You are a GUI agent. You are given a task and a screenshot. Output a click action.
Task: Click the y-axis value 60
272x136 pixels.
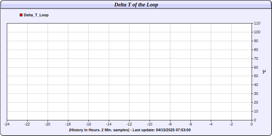[x=256, y=67]
